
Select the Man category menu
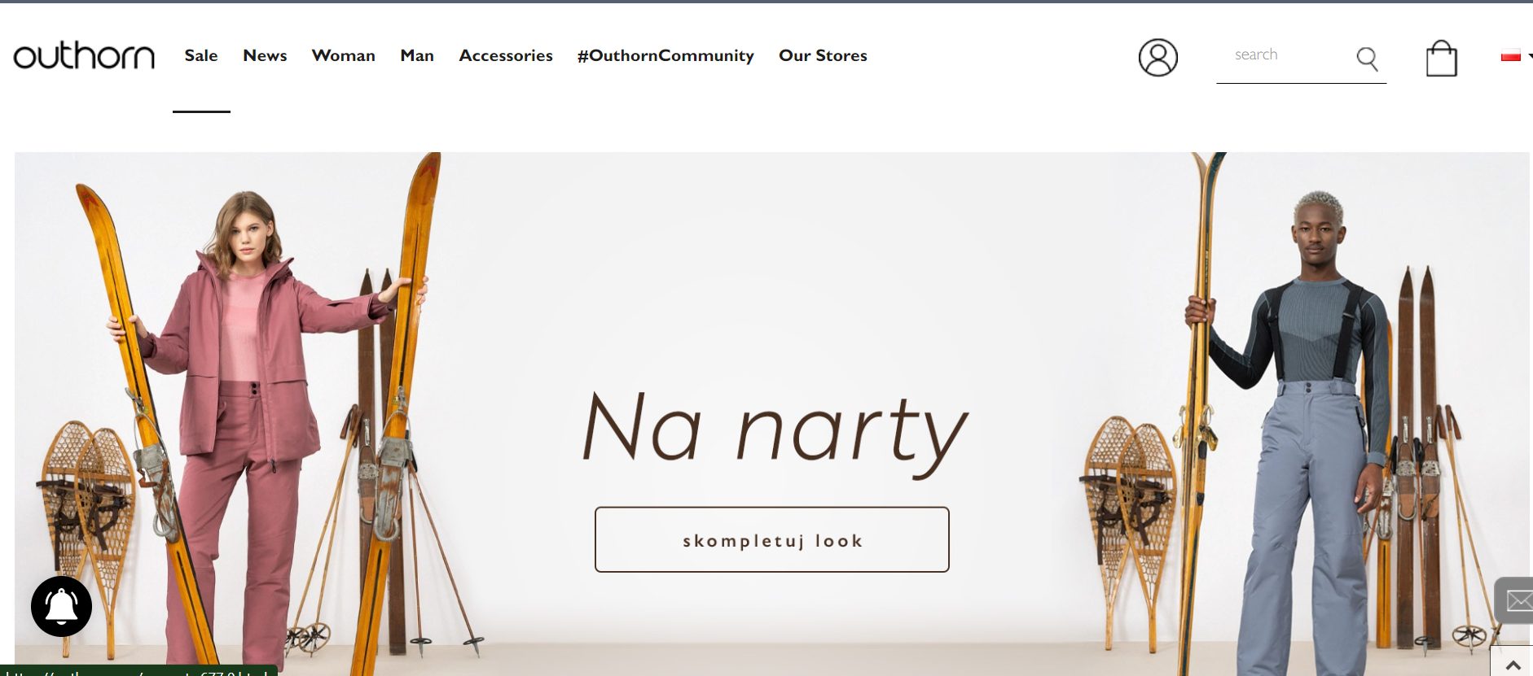coord(417,55)
